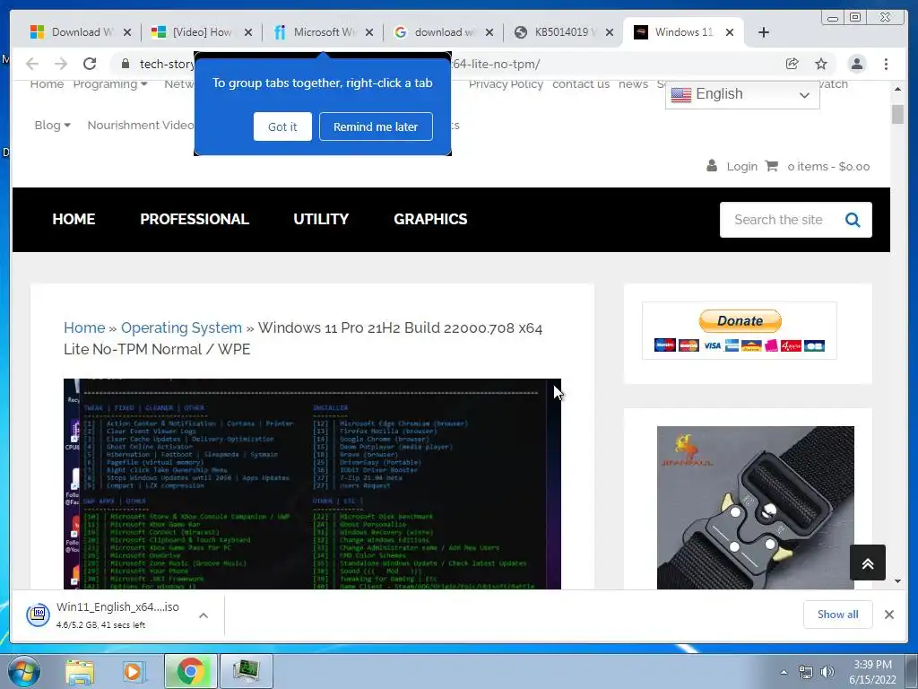Image resolution: width=918 pixels, height=689 pixels.
Task: Open the English language dropdown
Action: pyautogui.click(x=741, y=94)
